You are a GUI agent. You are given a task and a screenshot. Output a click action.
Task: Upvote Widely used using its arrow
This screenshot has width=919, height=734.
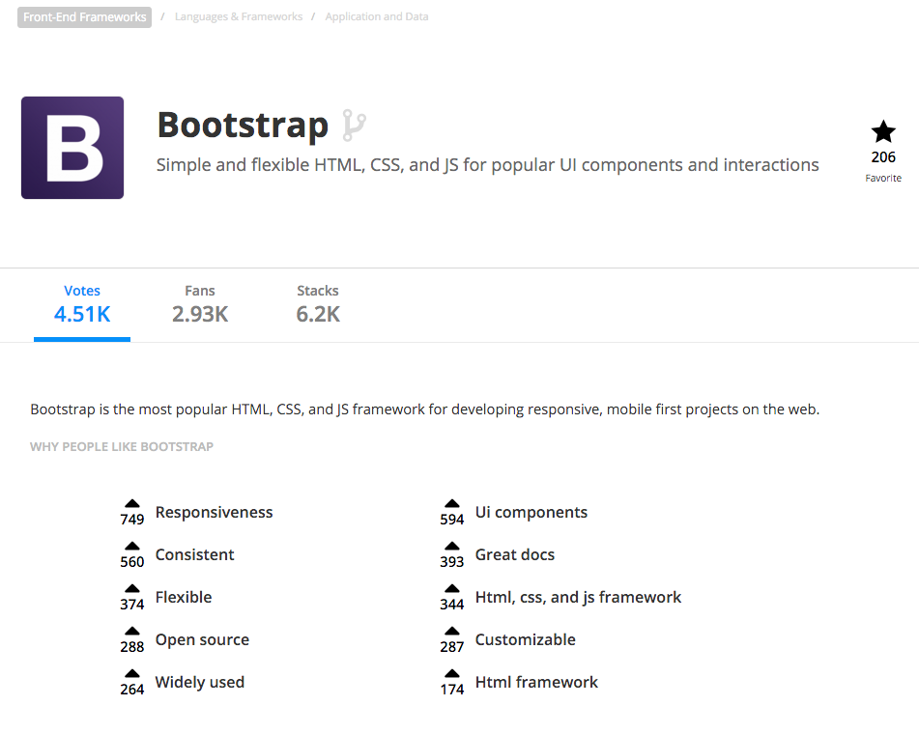131,673
